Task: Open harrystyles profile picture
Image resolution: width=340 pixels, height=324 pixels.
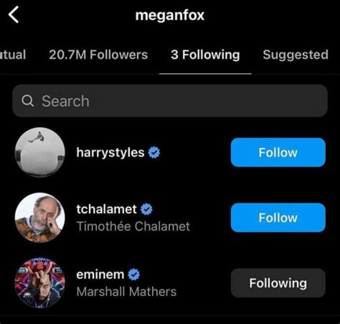Action: point(40,152)
